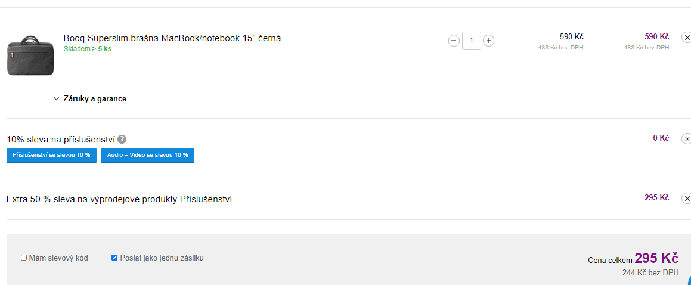691x285 pixels.
Task: Open Audio – Video se slevou 10 %
Action: click(x=147, y=155)
